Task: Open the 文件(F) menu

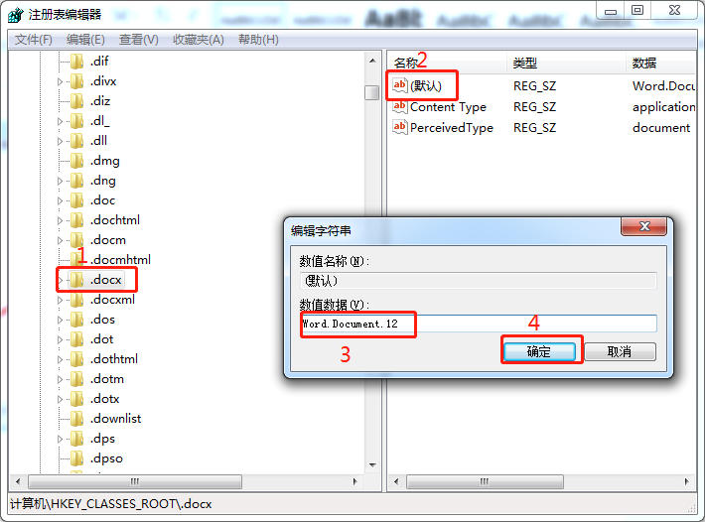Action: click(x=34, y=40)
